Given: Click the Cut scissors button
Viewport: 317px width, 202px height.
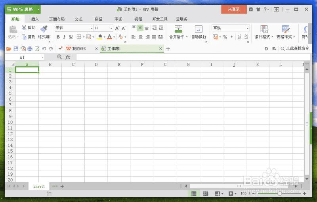Looking at the screenshot, I should click(29, 27).
